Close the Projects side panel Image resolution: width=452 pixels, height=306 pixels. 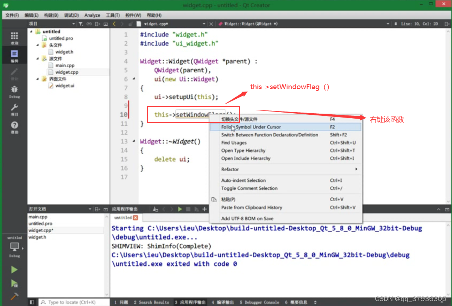click(106, 24)
